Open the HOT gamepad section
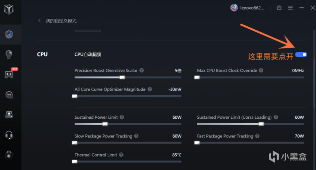Screen dimensions: 316x170 click(x=9, y=74)
